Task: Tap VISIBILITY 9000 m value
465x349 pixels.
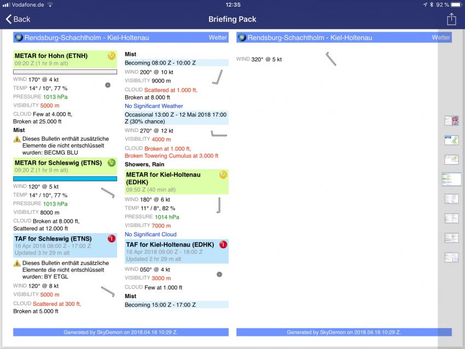Action: point(161,80)
